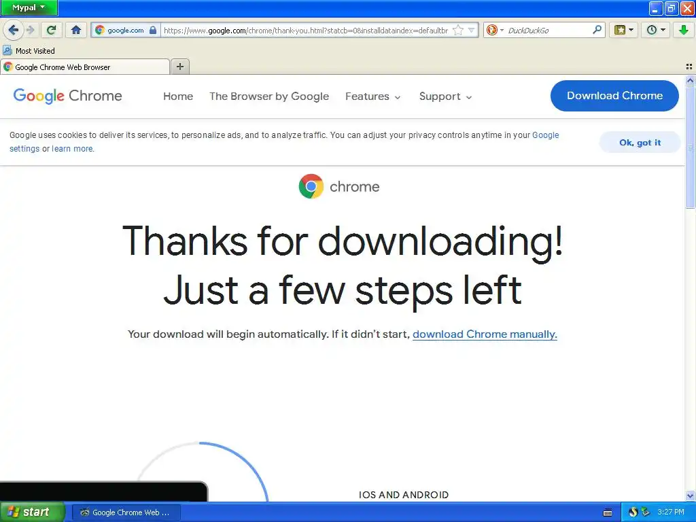Screen dimensions: 696x522
Task: Open The Browser by Google page
Action: 269,97
